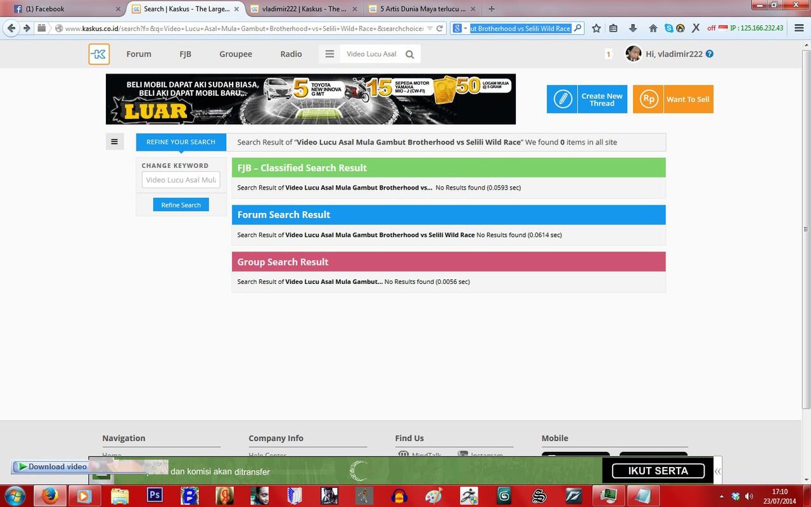
Task: Open the Windows Start menu
Action: click(15, 495)
